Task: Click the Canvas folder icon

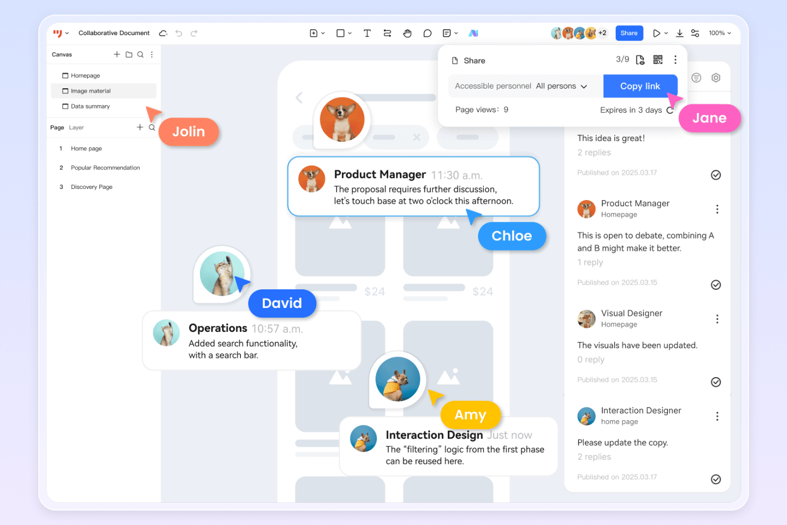Action: (x=129, y=54)
